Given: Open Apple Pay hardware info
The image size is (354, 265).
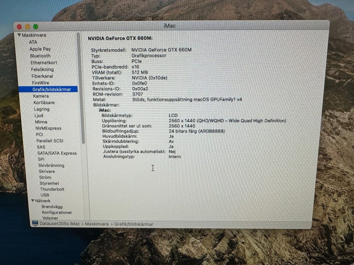Looking at the screenshot, I should point(40,49).
